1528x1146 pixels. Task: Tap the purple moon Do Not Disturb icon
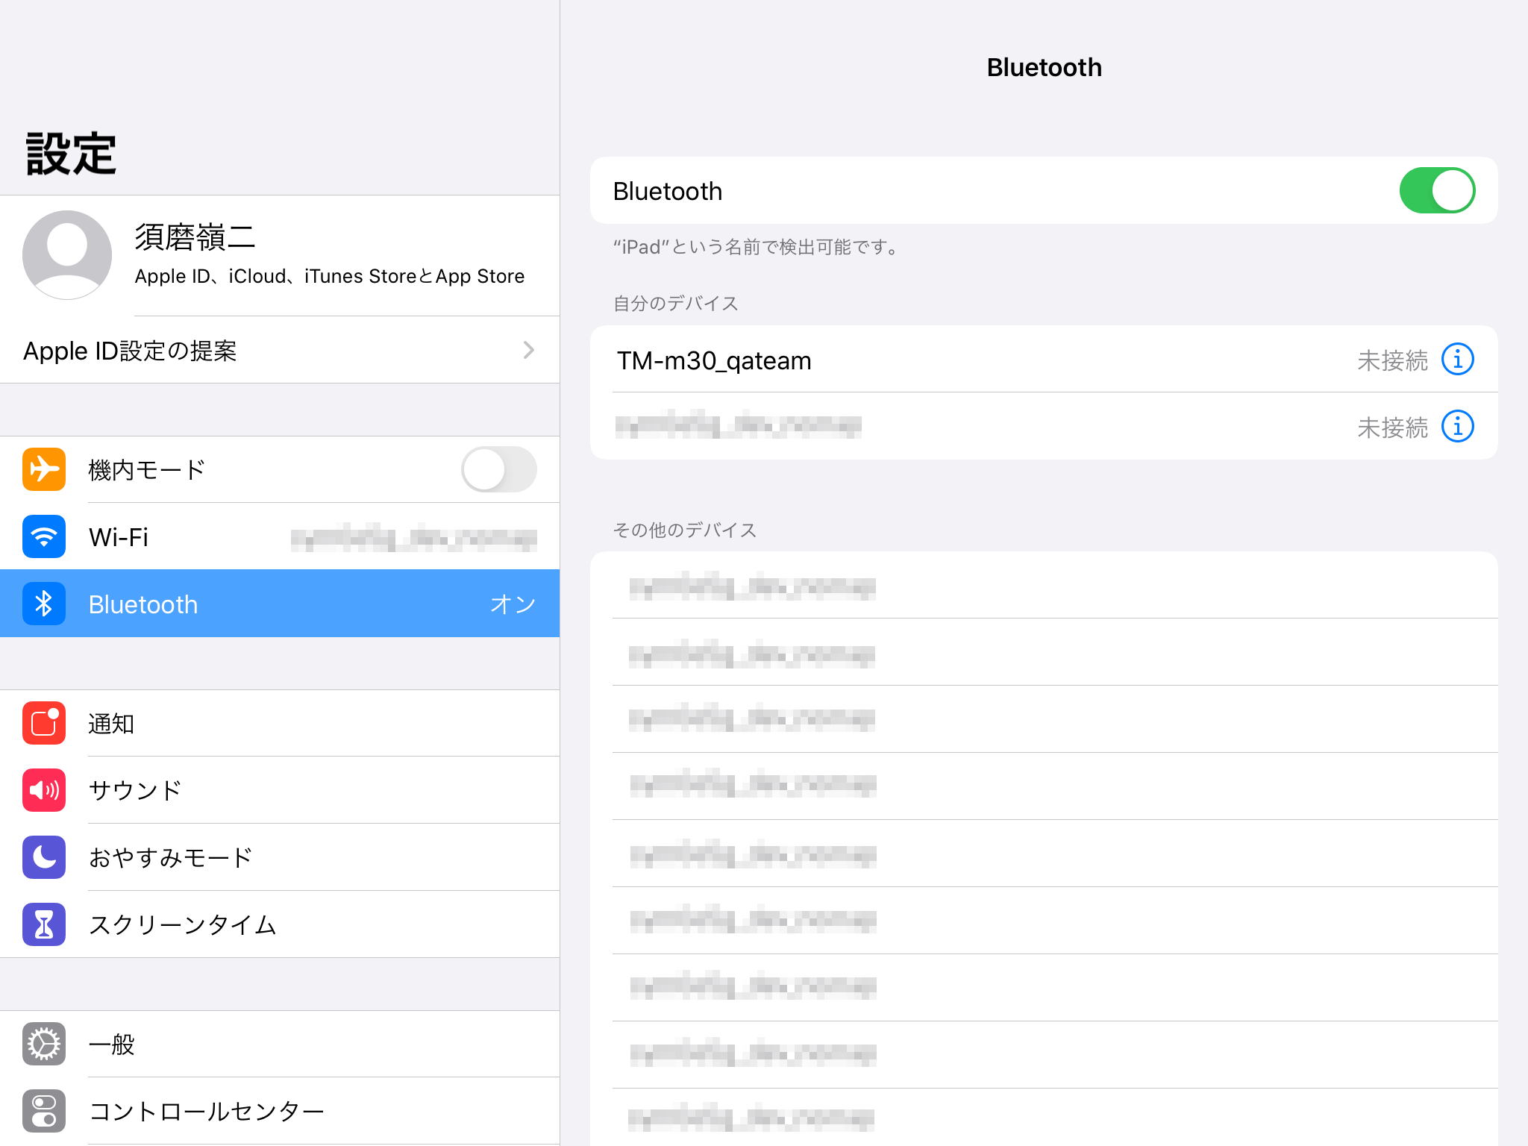tap(44, 857)
